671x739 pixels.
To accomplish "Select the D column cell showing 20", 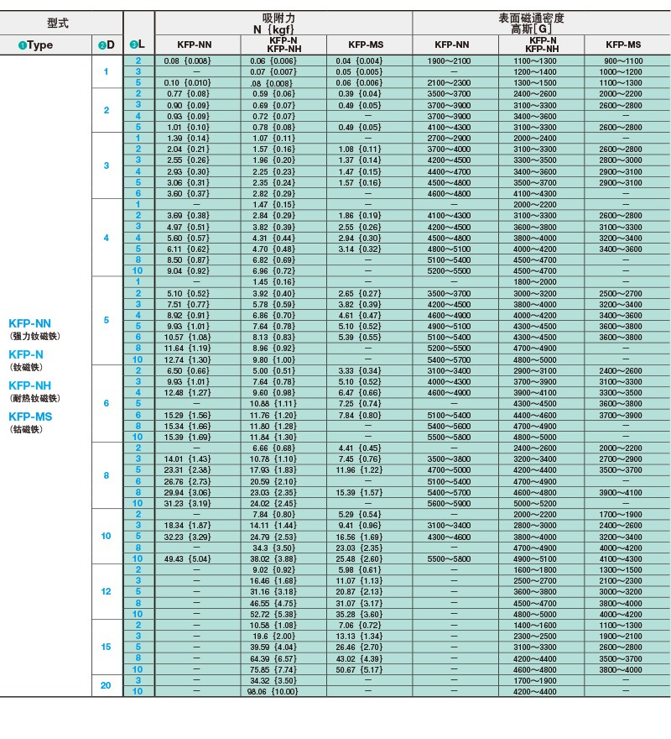I will pos(106,685).
